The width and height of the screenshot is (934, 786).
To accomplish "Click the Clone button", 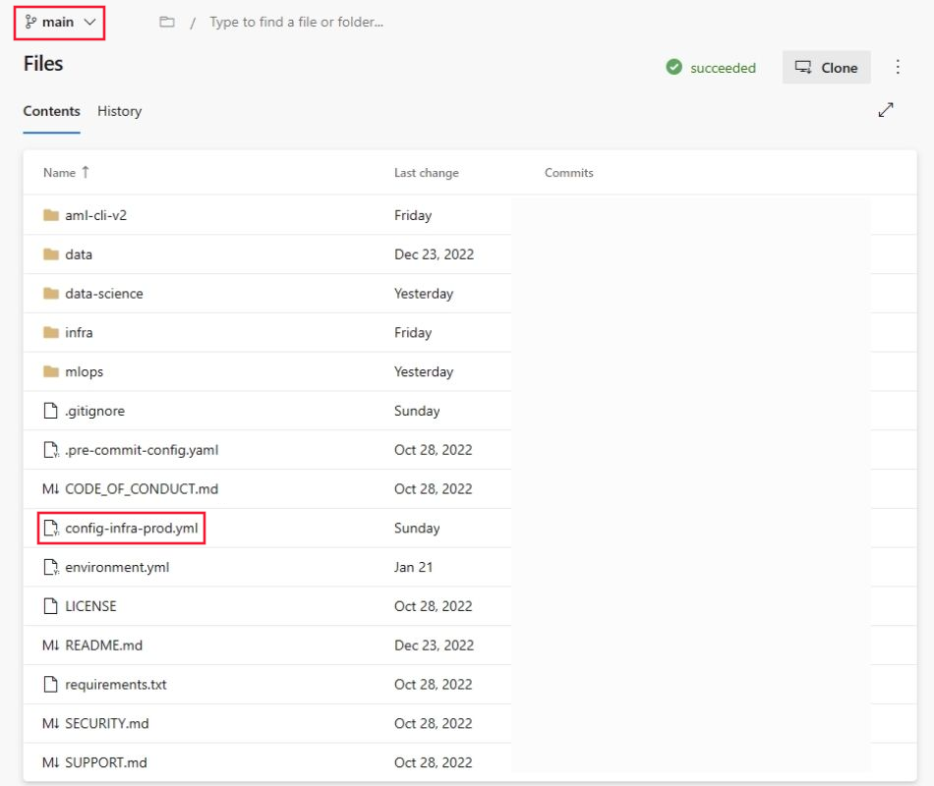I will tap(826, 67).
